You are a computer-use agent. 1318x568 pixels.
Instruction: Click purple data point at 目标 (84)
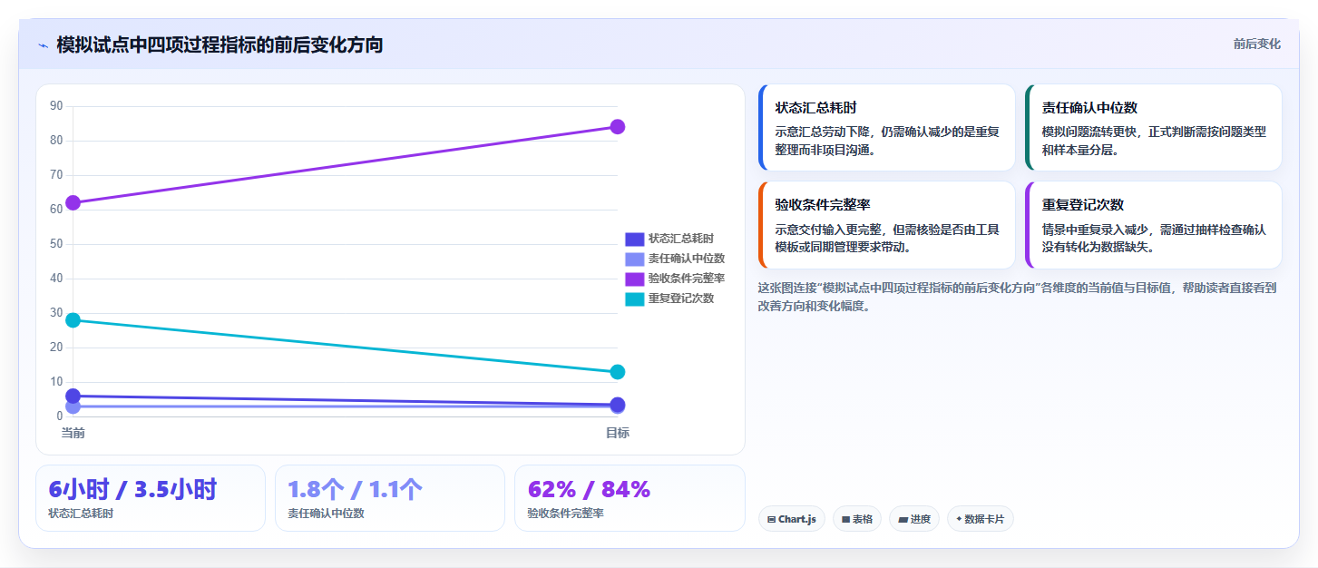tap(618, 126)
